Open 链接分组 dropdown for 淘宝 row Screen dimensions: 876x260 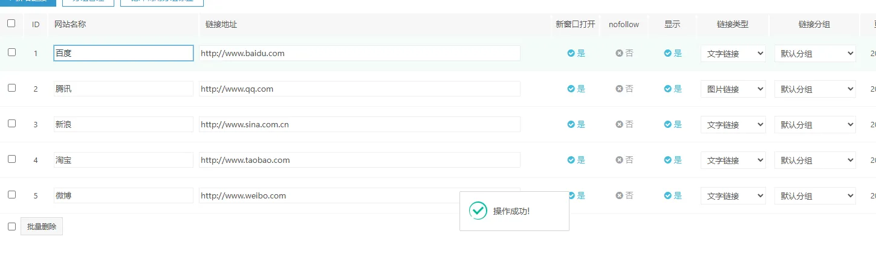815,160
